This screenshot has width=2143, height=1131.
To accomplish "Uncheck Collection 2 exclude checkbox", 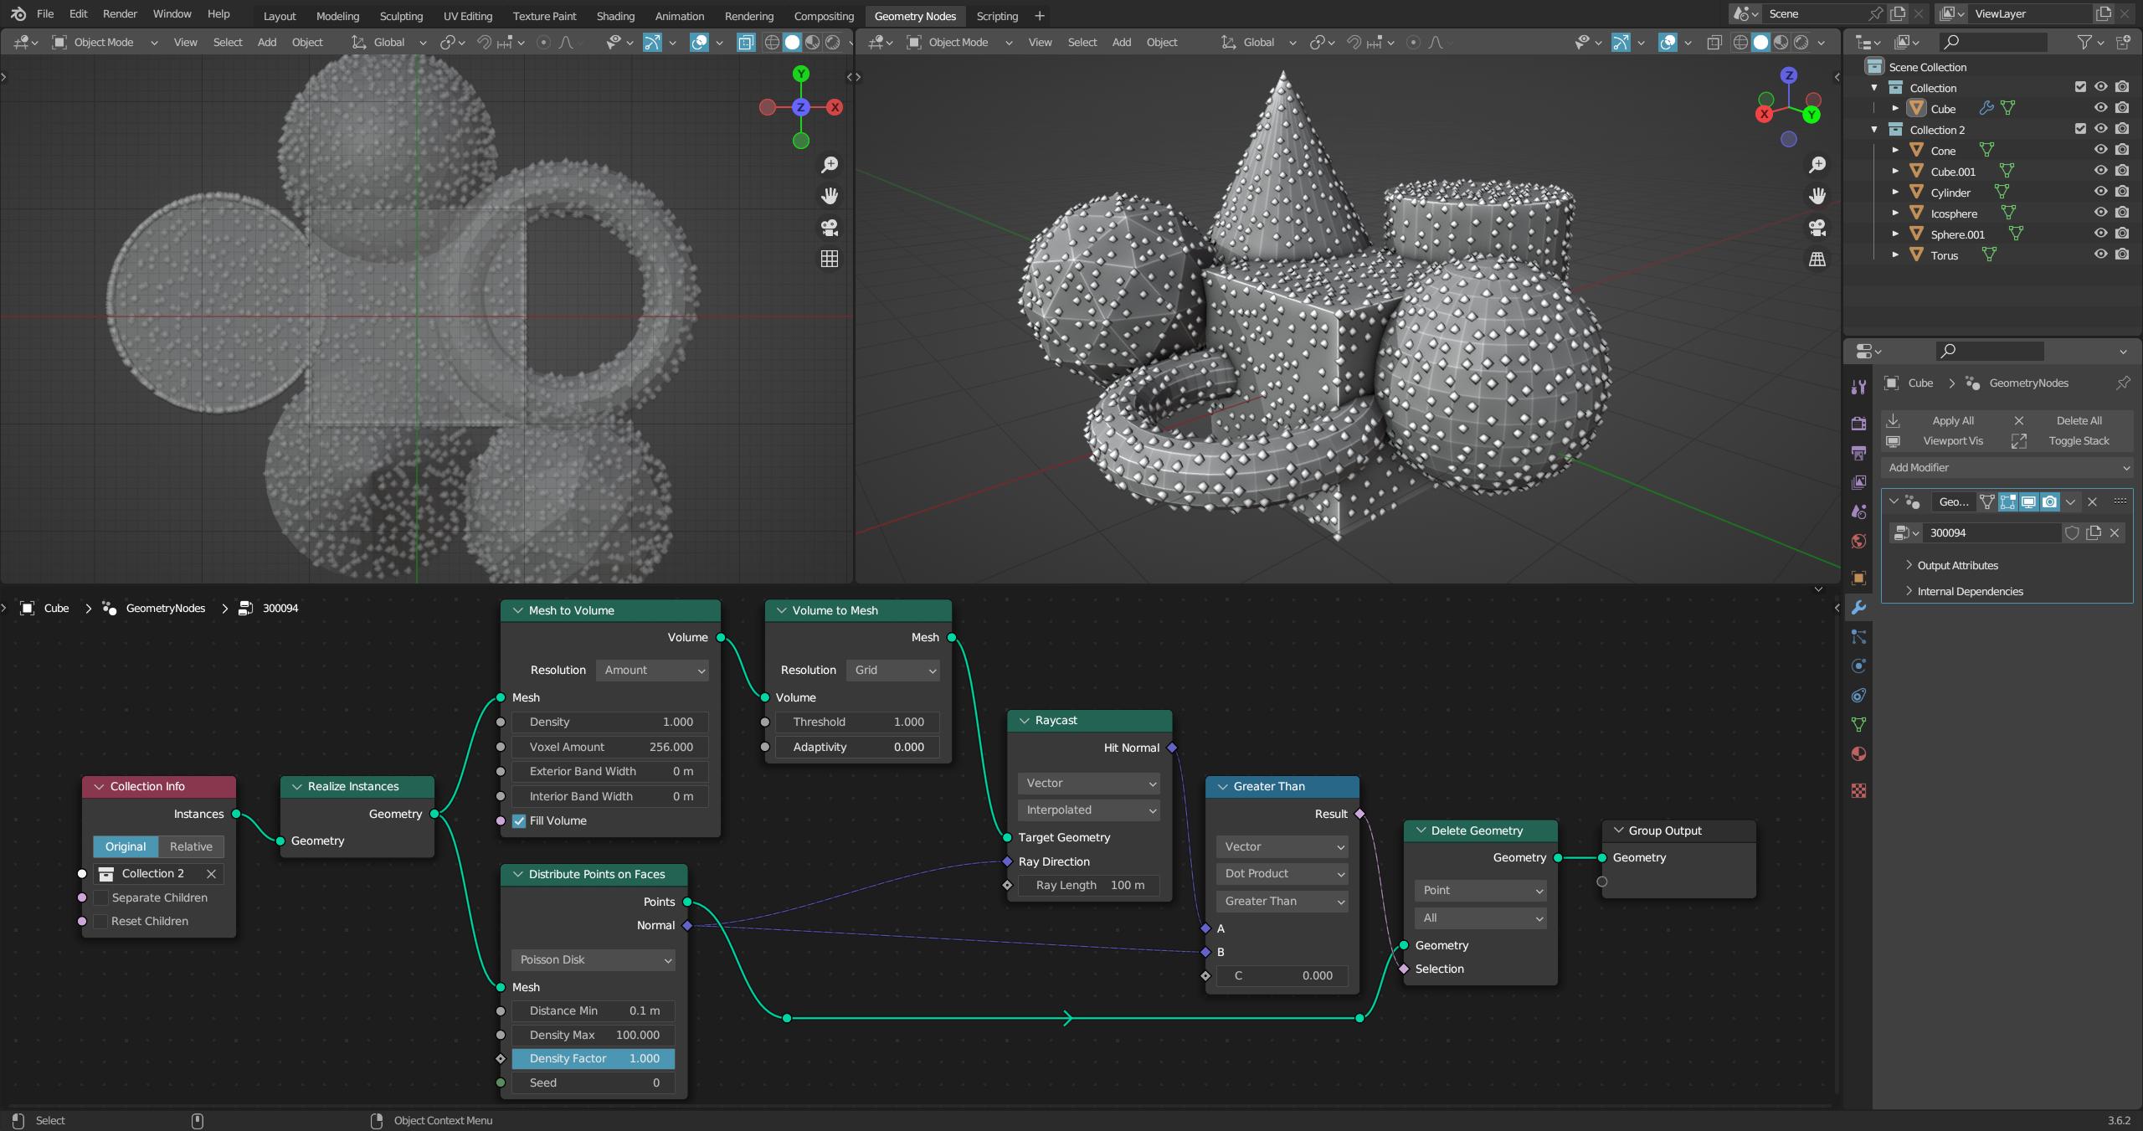I will coord(2080,129).
